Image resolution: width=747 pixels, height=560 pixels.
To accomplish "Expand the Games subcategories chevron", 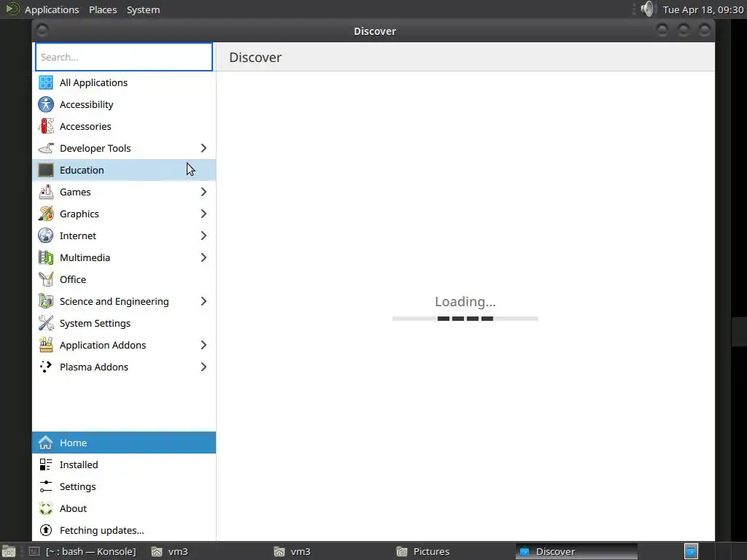I will (204, 192).
